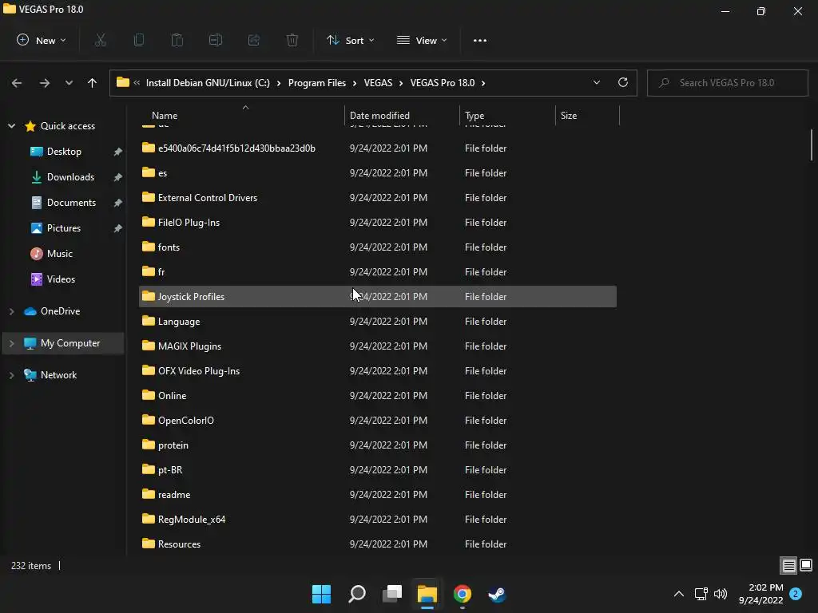The height and width of the screenshot is (613, 818).
Task: Go forward with the right arrow
Action: click(x=45, y=83)
